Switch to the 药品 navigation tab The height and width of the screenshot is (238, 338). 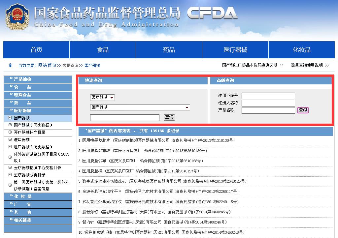[x=169, y=49]
